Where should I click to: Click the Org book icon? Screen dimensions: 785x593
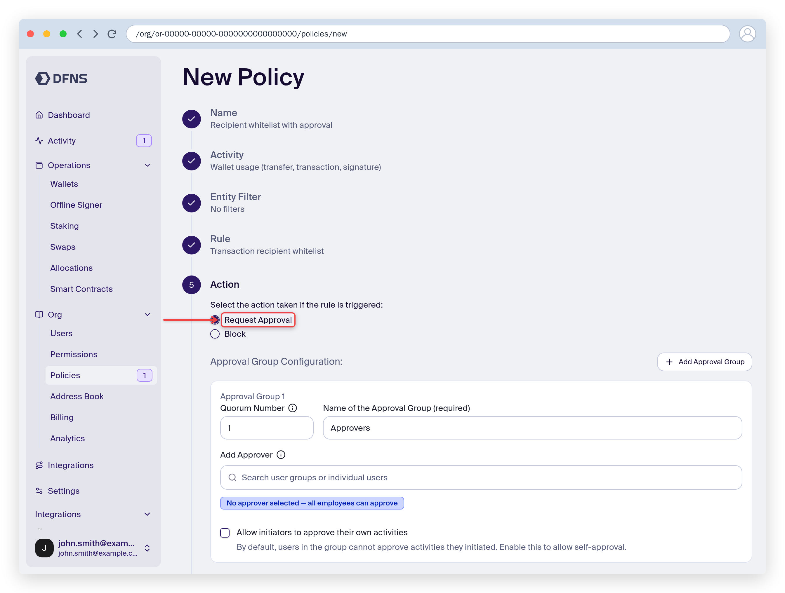click(39, 315)
